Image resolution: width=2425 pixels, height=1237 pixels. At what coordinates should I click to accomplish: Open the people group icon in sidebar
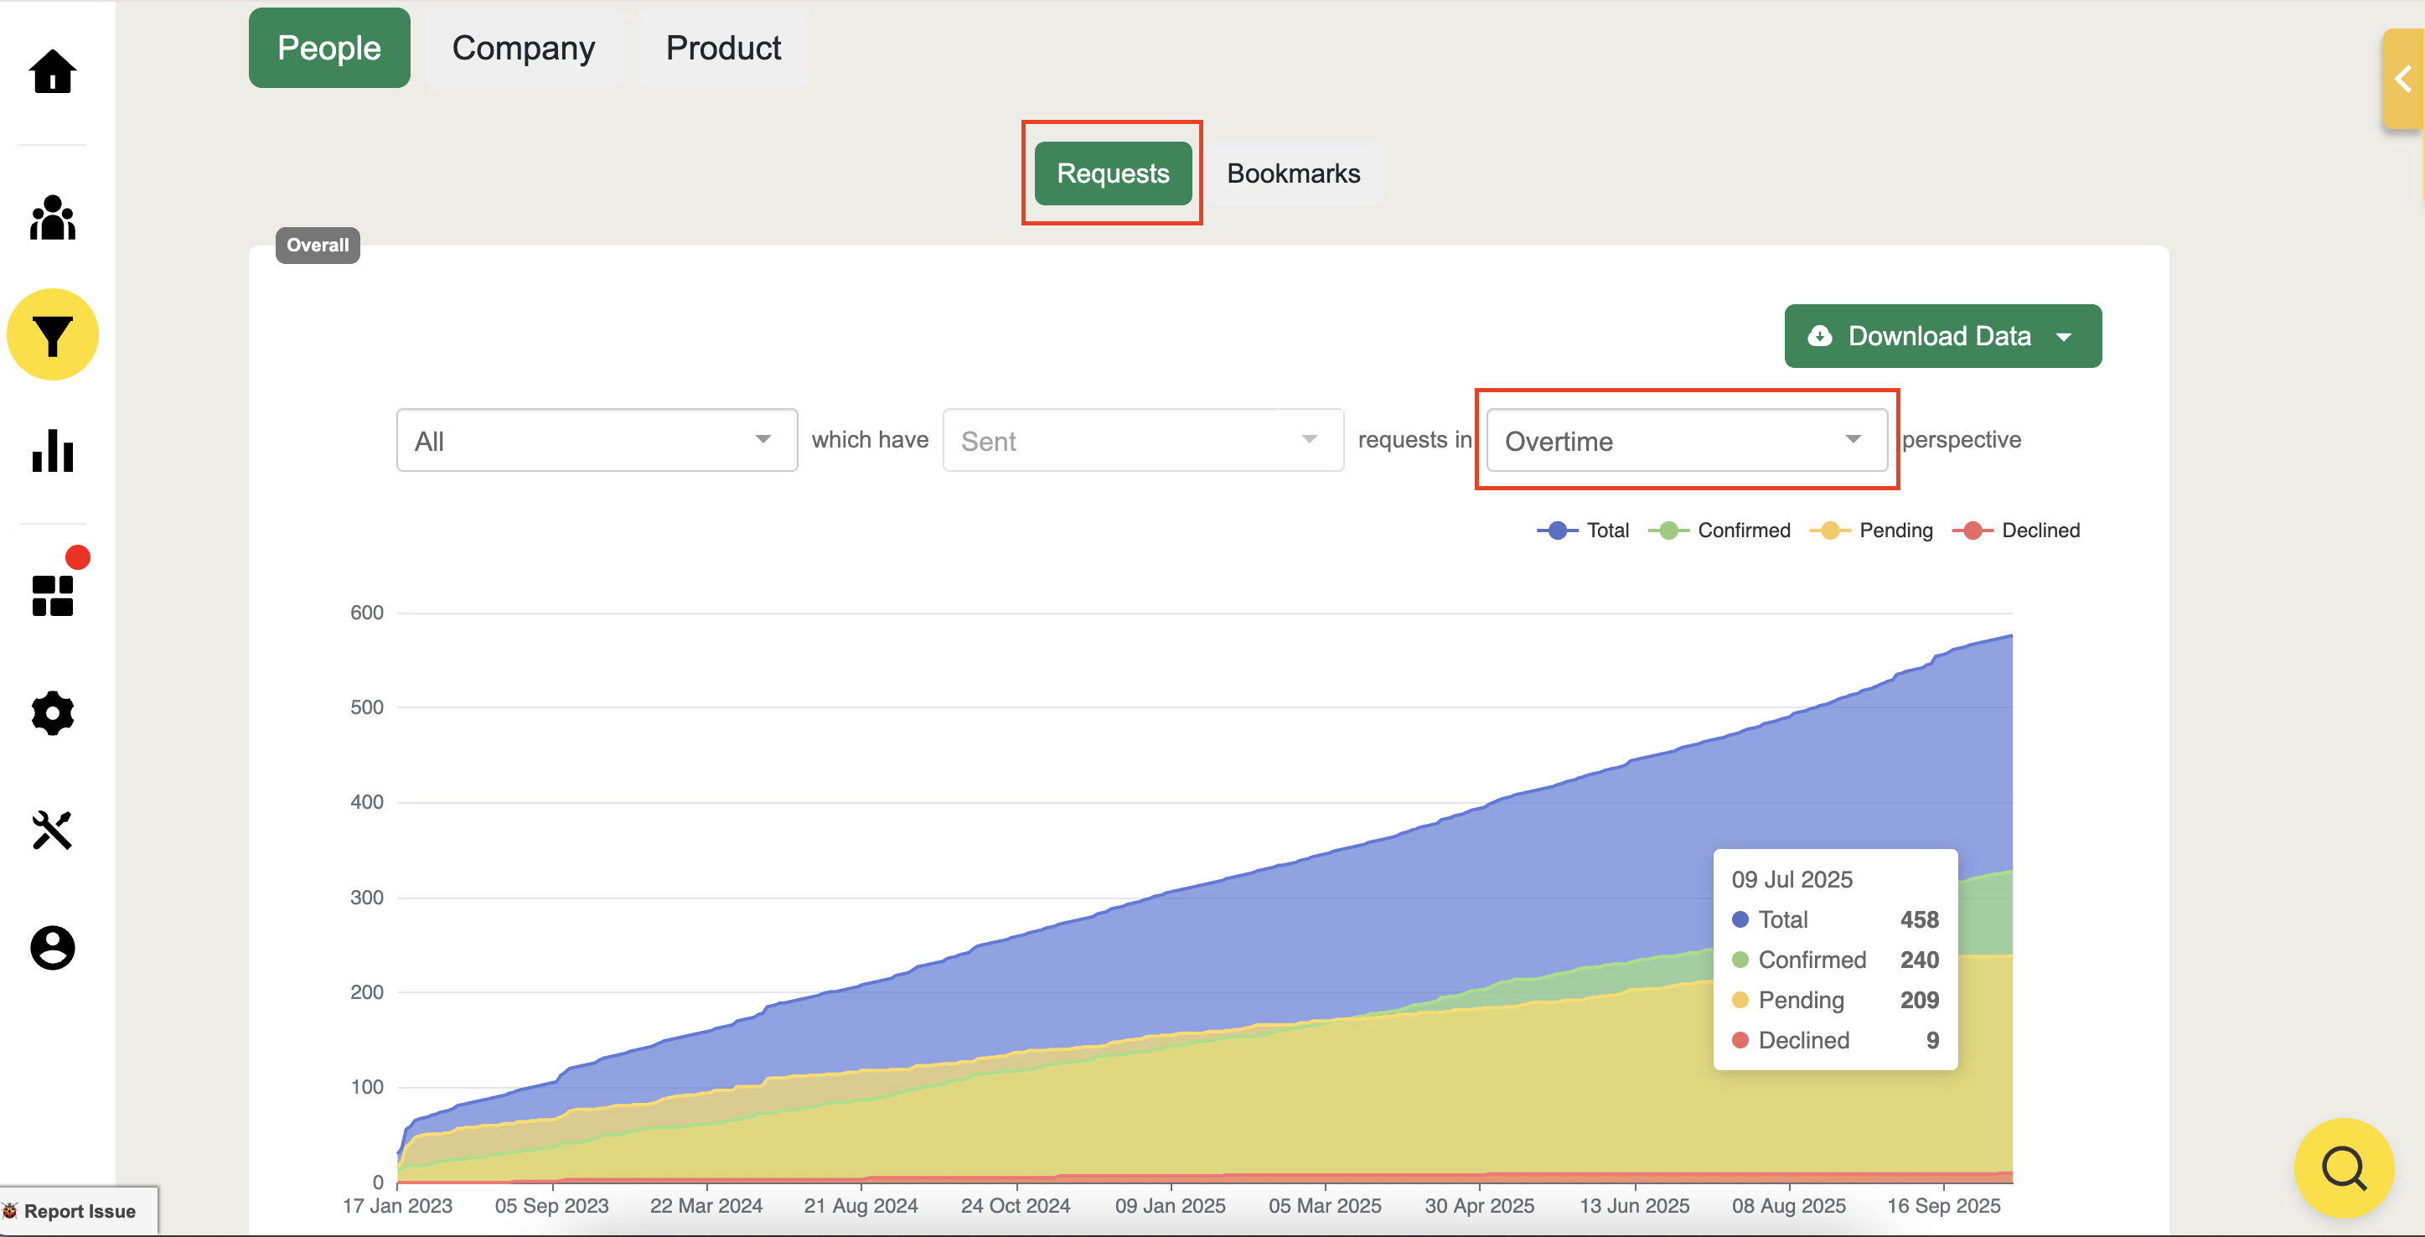(x=53, y=219)
